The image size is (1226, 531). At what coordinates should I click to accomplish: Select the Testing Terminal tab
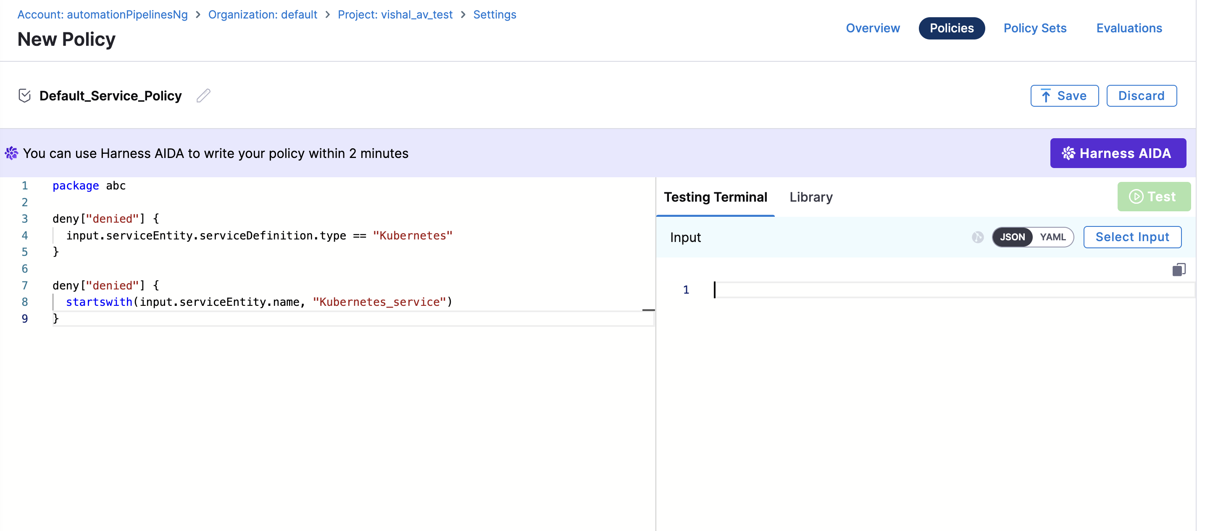(715, 197)
